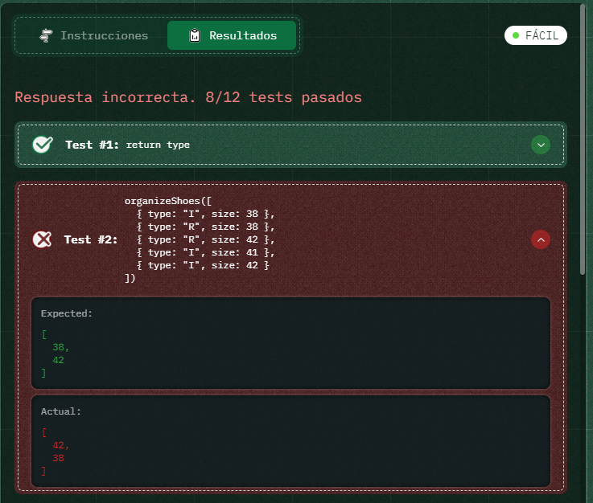Click the FÁCIL difficulty badge

click(536, 35)
